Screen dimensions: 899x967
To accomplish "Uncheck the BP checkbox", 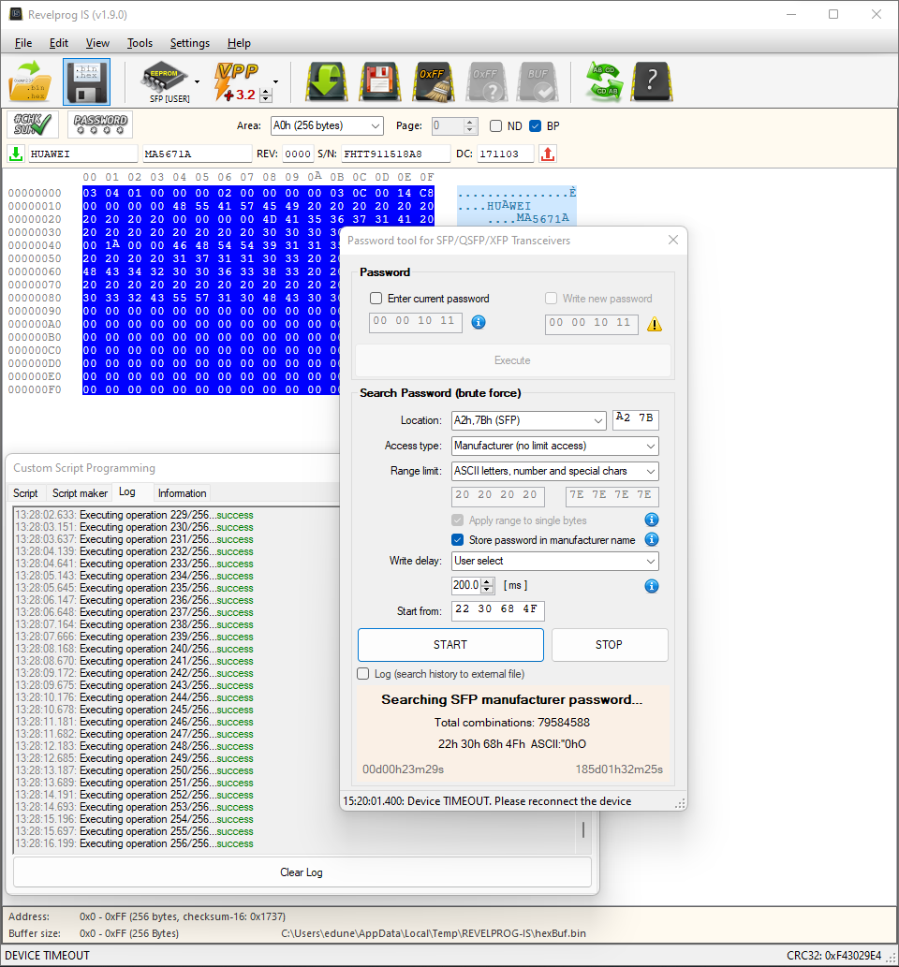I will [535, 125].
